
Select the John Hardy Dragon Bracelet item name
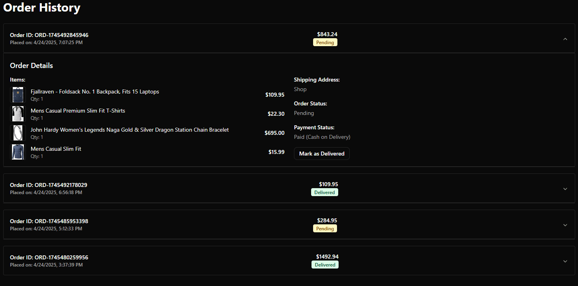(129, 130)
